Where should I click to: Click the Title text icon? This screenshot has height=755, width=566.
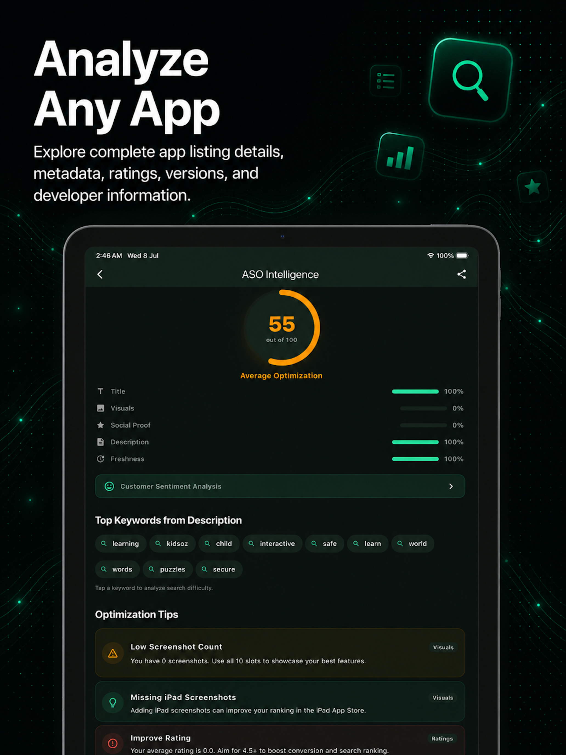tap(100, 391)
